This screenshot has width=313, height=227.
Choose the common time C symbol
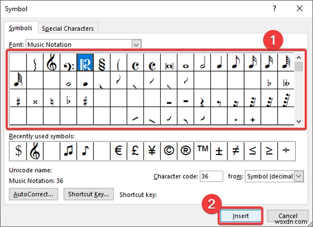[x=135, y=62]
